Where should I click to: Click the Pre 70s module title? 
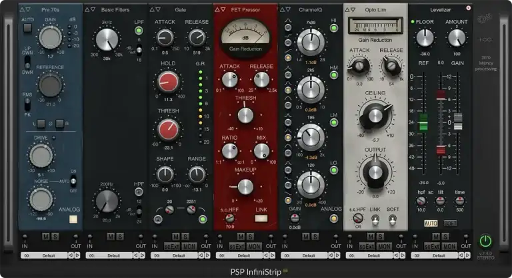click(50, 10)
